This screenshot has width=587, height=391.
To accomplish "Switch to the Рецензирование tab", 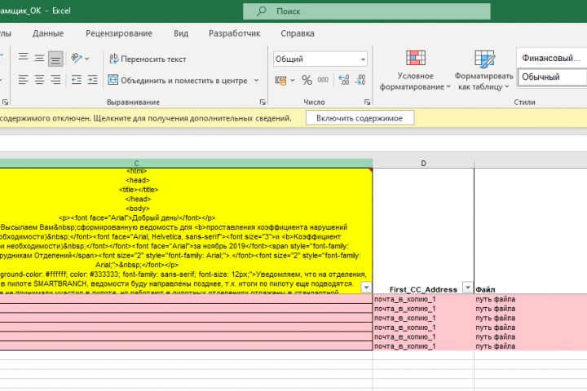I will pyautogui.click(x=119, y=33).
